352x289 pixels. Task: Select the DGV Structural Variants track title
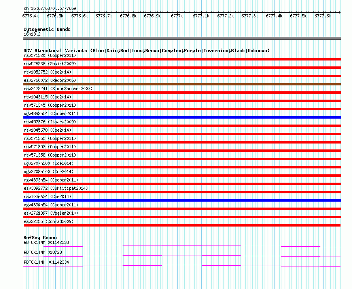tap(146, 51)
